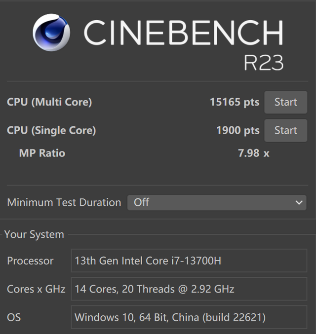
Task: Start the CPU Multi Core test
Action: click(285, 102)
